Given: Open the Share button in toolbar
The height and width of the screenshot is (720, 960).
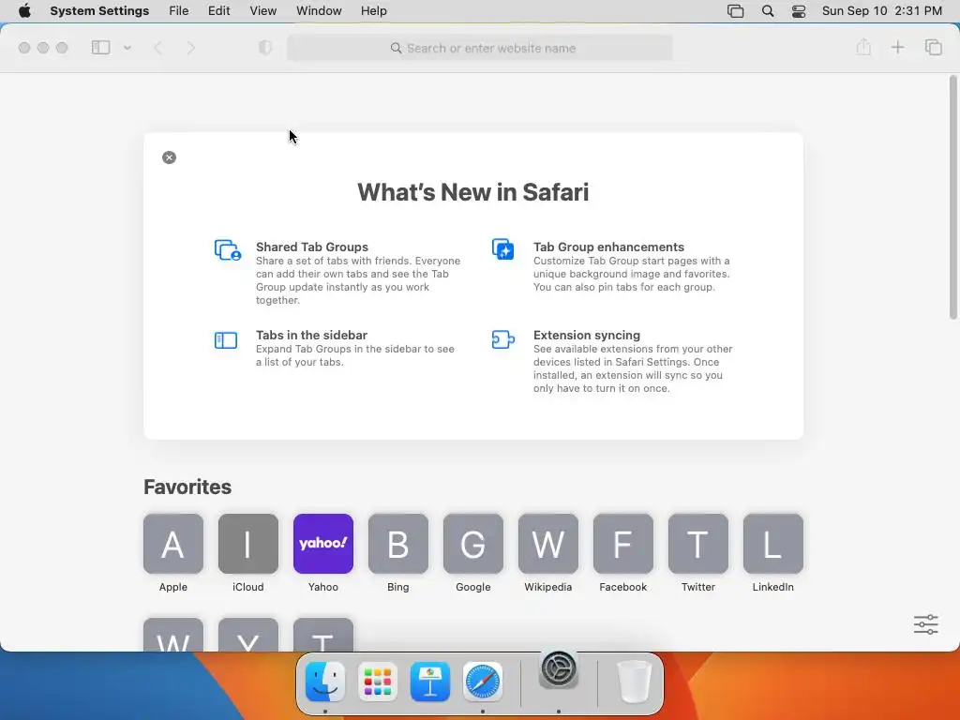Looking at the screenshot, I should (x=863, y=47).
